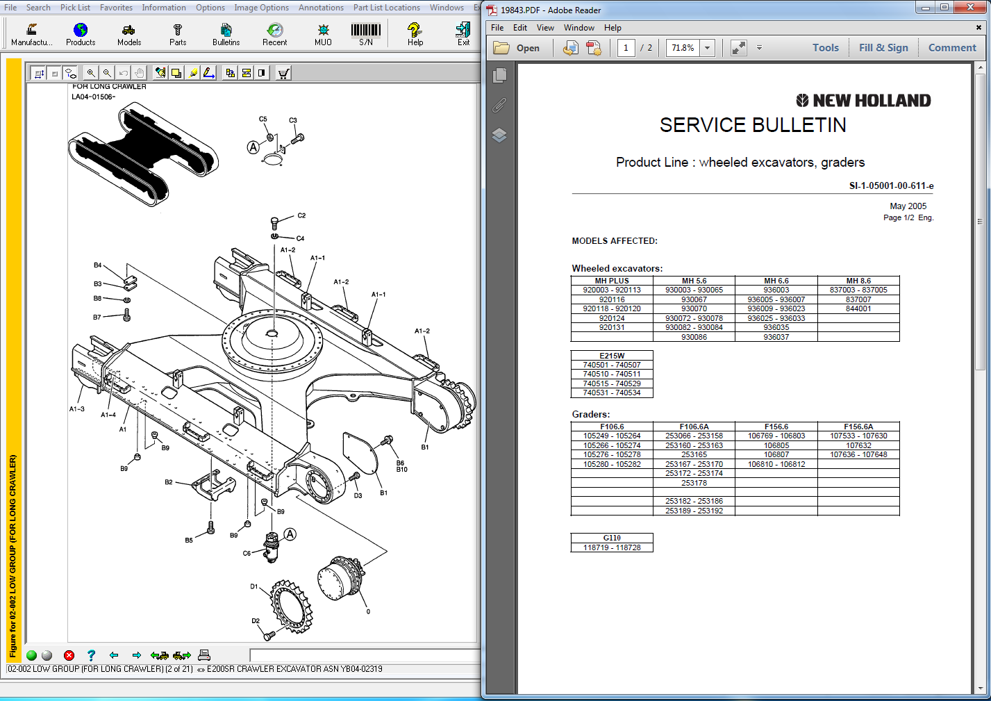Toggle the Layers panel in Adobe Reader

[x=499, y=135]
